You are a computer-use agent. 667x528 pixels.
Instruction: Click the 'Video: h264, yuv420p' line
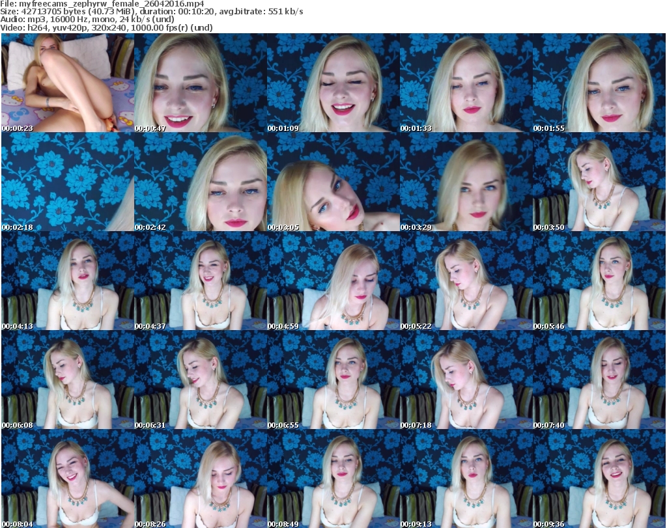(x=106, y=27)
